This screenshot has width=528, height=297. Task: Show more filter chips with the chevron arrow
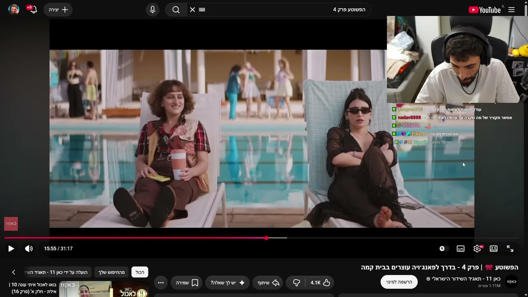[14, 272]
